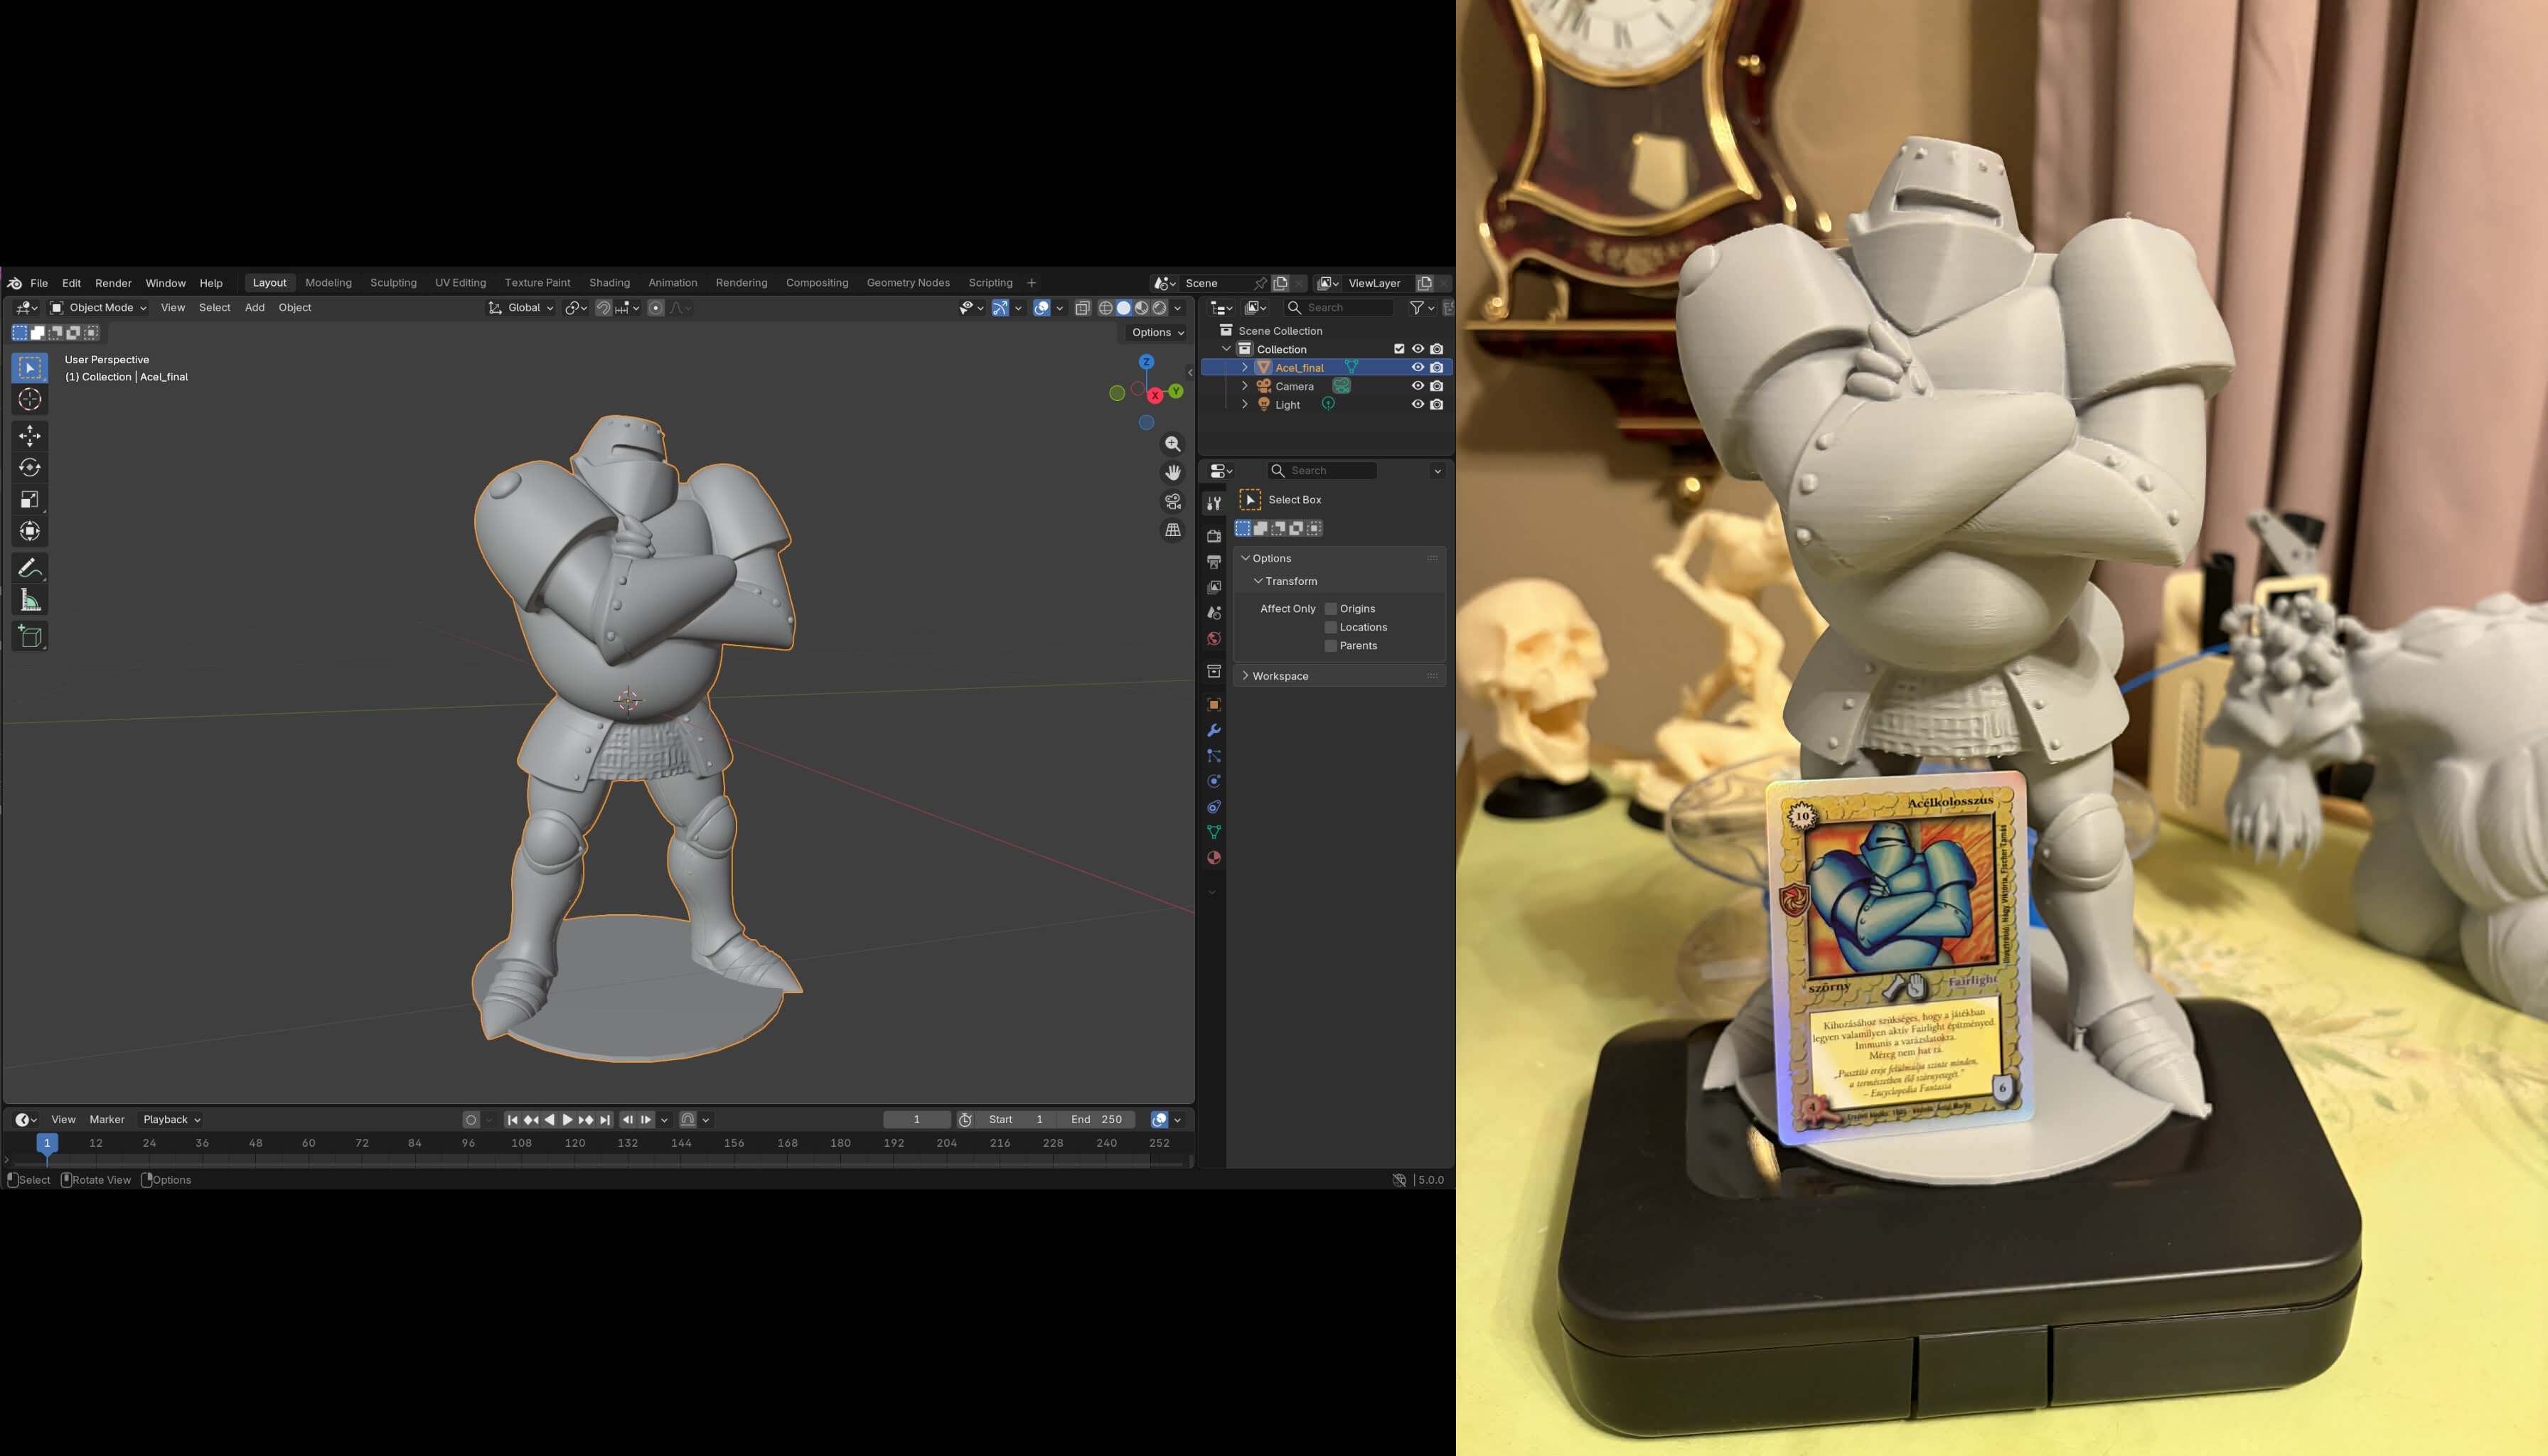Select the Move tool in the toolbar
2548x1456 pixels.
[x=30, y=435]
